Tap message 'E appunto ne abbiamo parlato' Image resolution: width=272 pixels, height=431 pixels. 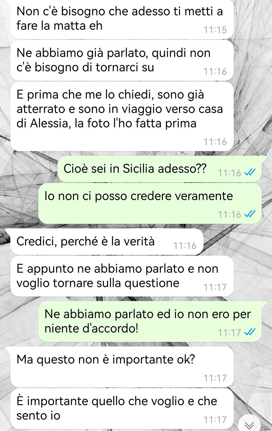[x=122, y=276]
